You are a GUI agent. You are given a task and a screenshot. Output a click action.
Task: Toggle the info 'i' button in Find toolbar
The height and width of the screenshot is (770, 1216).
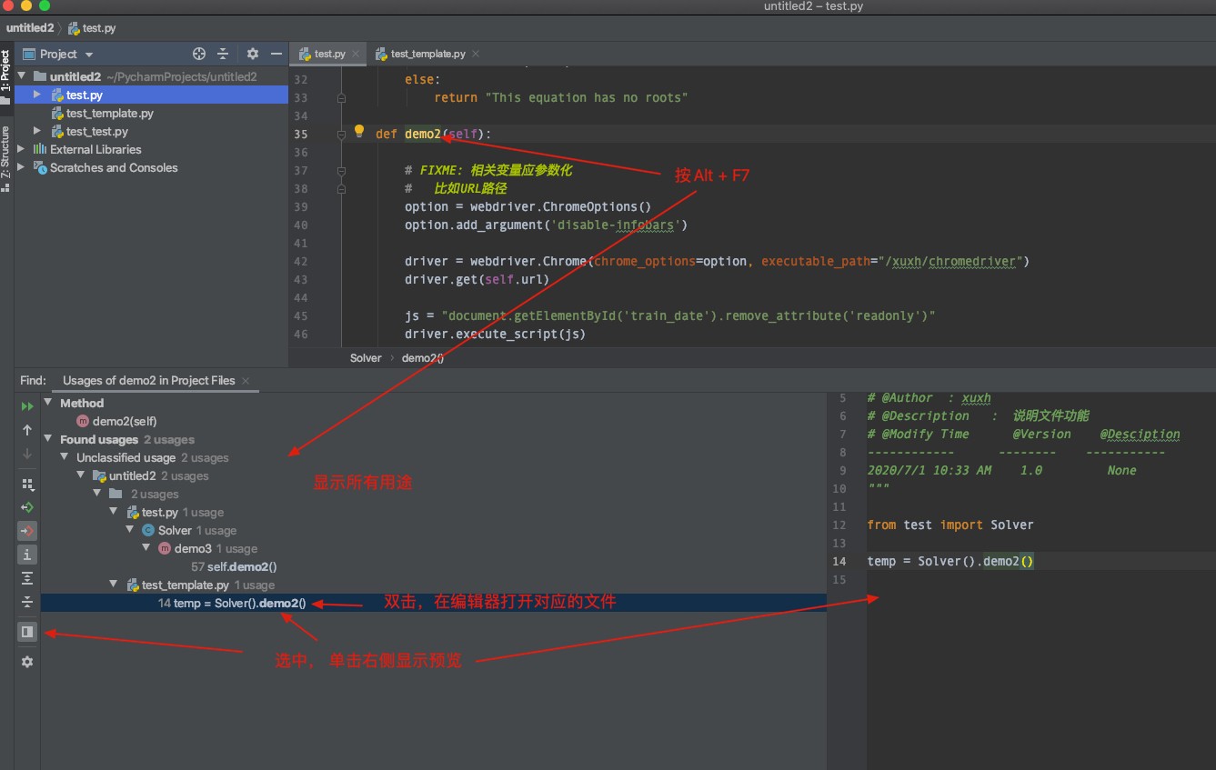coord(27,554)
